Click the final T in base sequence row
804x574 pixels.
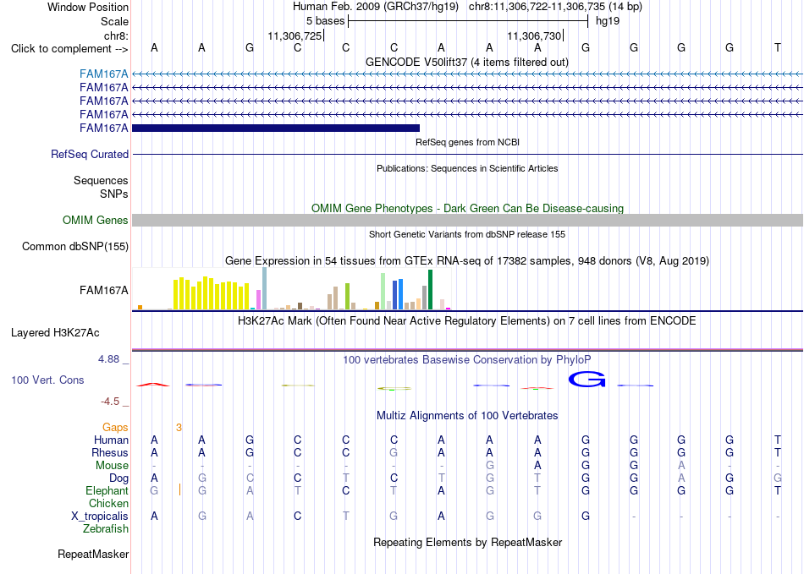777,48
